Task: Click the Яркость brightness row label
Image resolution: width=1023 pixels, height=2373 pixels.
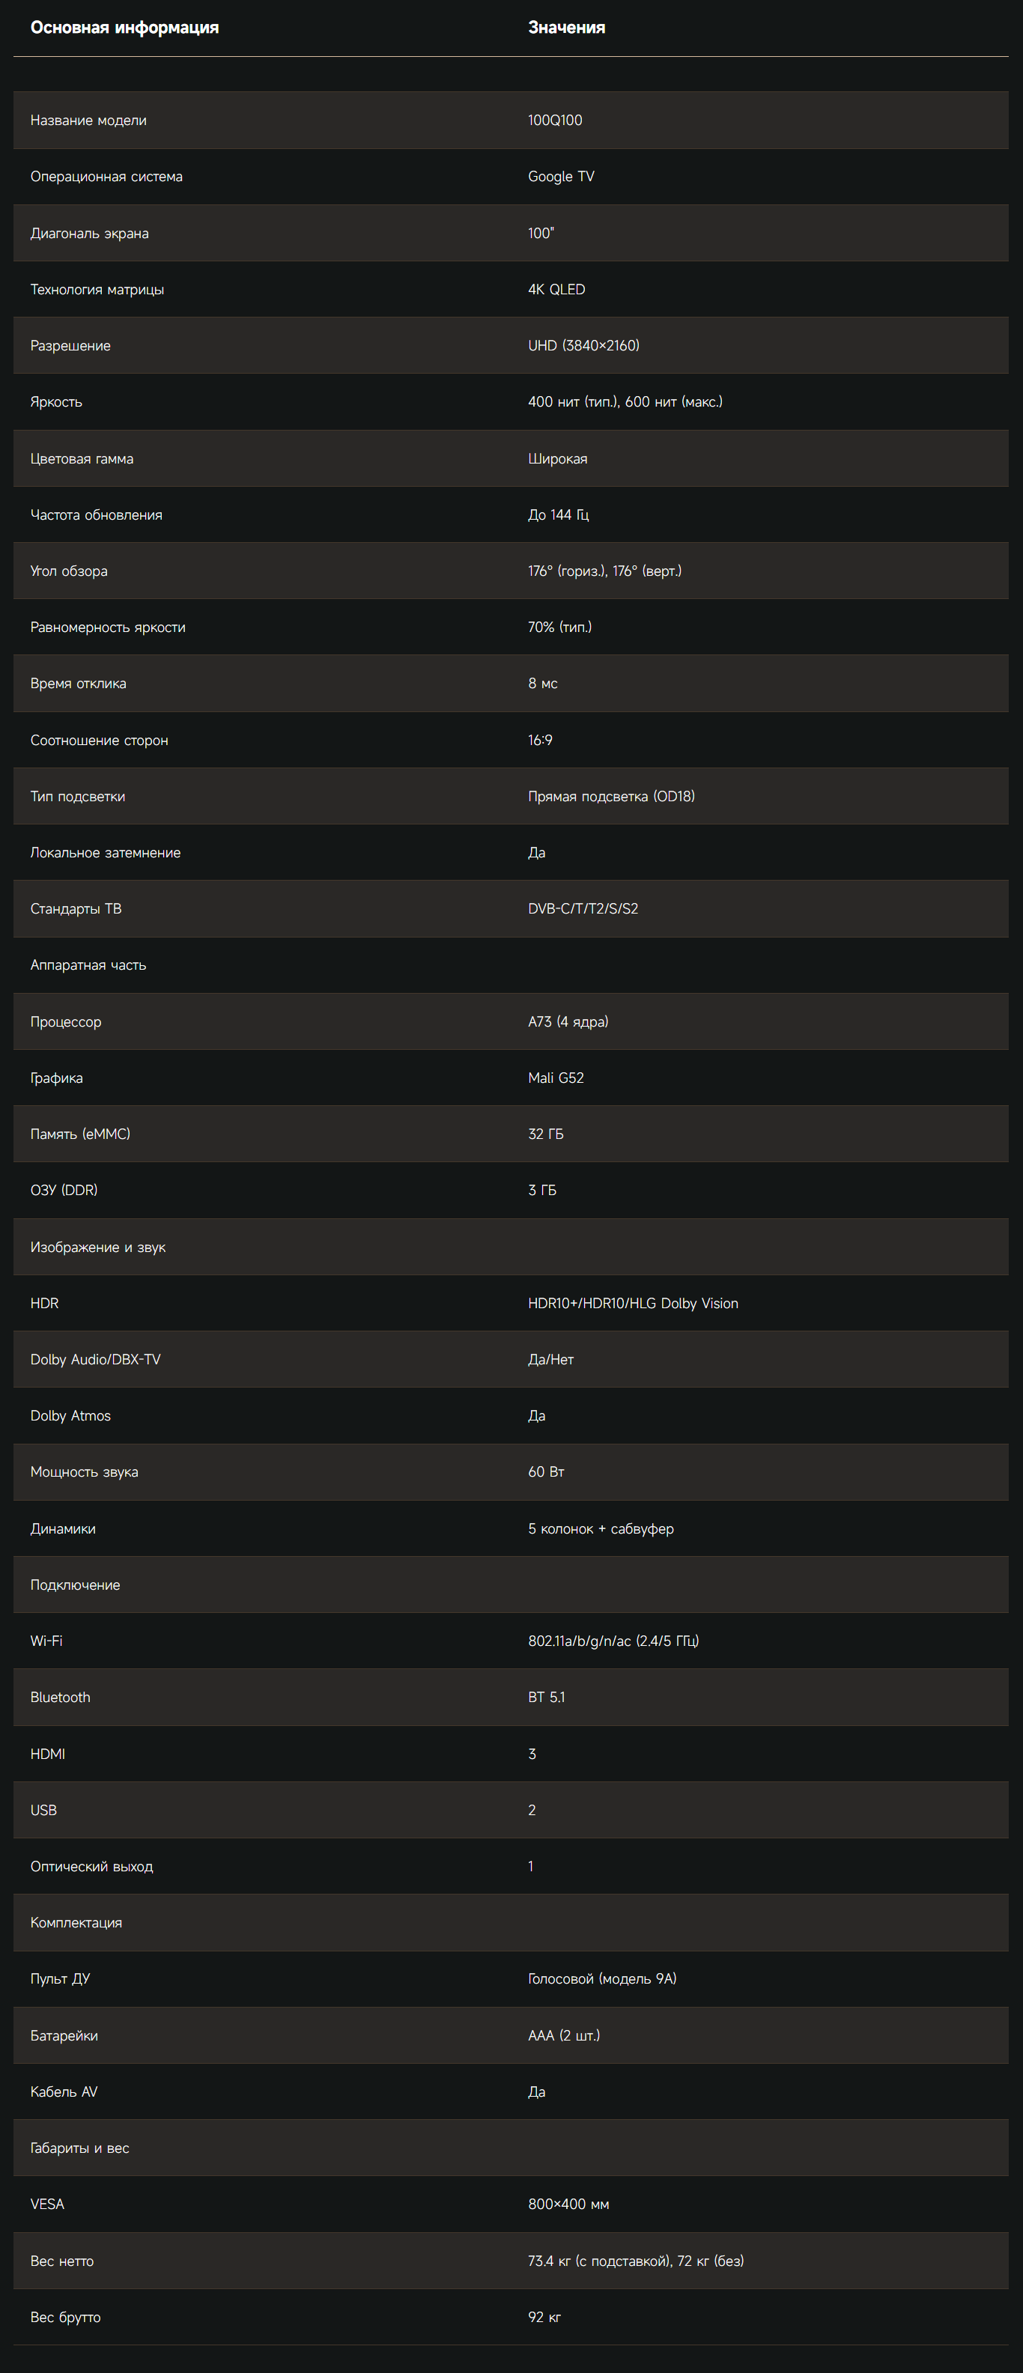Action: coord(56,401)
